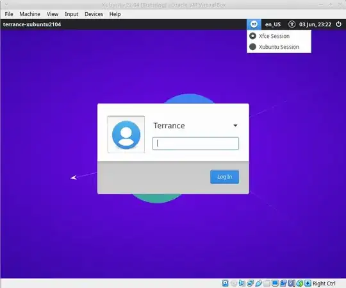Click the user avatar picture
Screen dimensions: 346x288
126,135
